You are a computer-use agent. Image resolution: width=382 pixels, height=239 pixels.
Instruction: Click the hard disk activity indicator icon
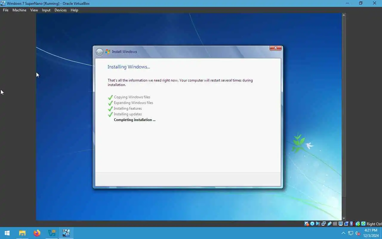(307, 224)
